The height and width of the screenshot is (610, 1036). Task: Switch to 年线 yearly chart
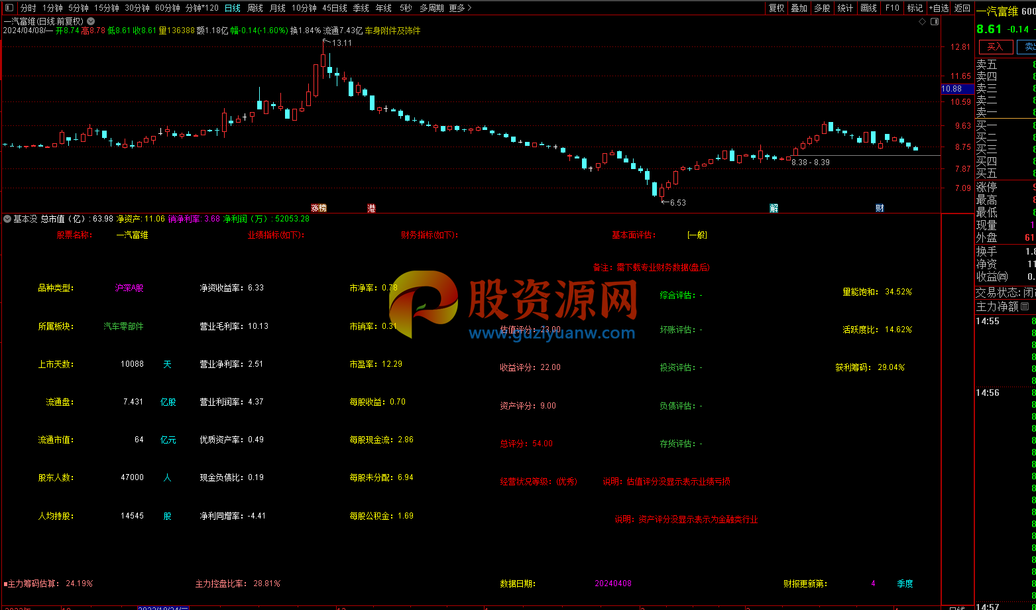tap(383, 8)
